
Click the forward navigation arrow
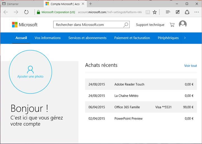point(16,12)
